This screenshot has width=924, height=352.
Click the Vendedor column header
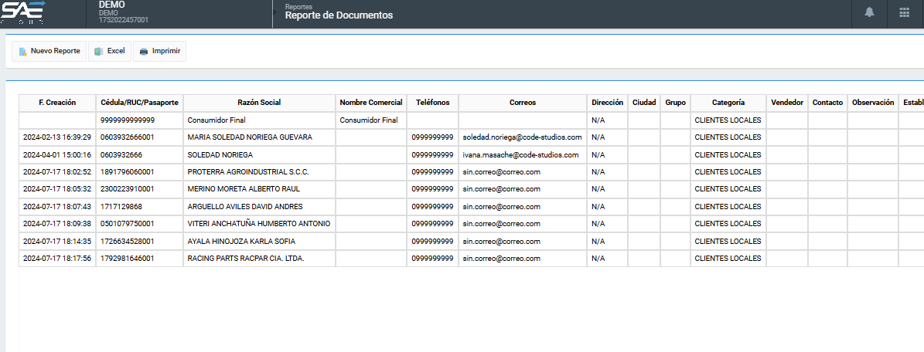tap(787, 103)
